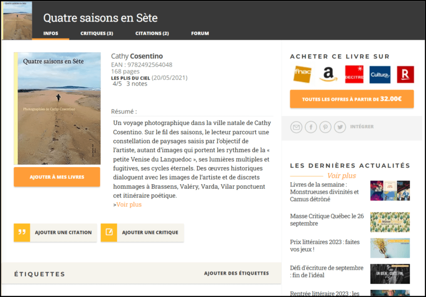Viewport: 426px width, 297px height.
Task: Show more news via Voir plus
Action: pyautogui.click(x=342, y=176)
